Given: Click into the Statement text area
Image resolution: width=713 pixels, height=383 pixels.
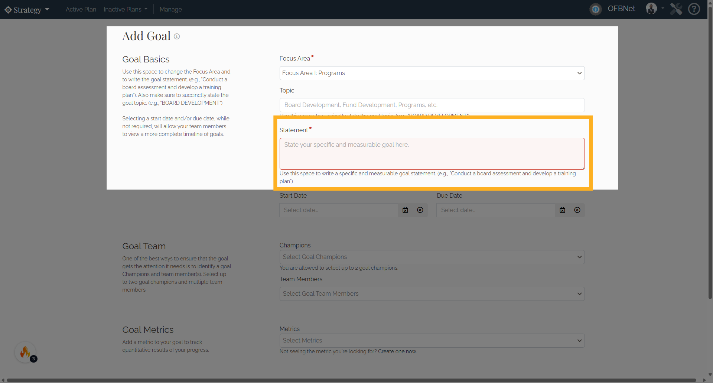Looking at the screenshot, I should (x=432, y=154).
